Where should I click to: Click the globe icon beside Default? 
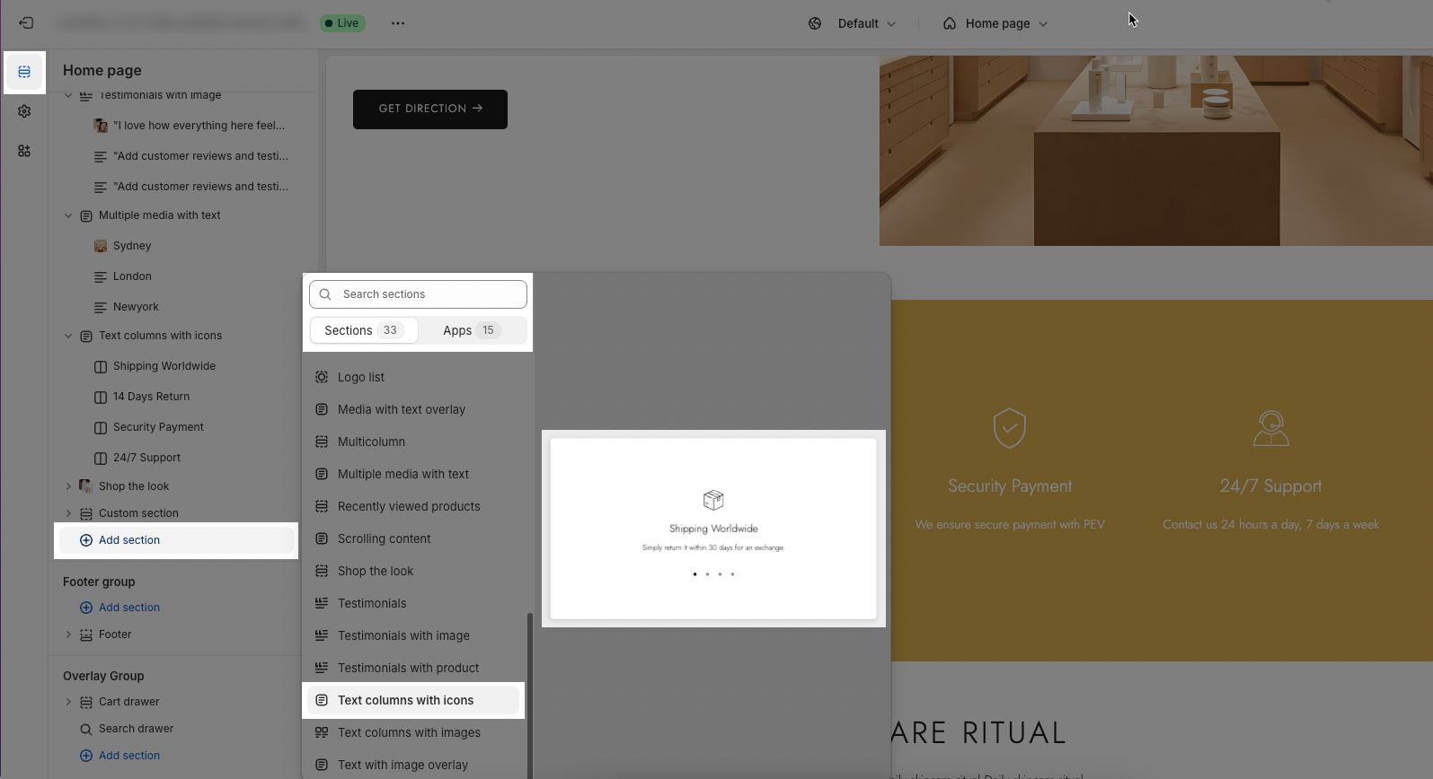[x=815, y=23]
